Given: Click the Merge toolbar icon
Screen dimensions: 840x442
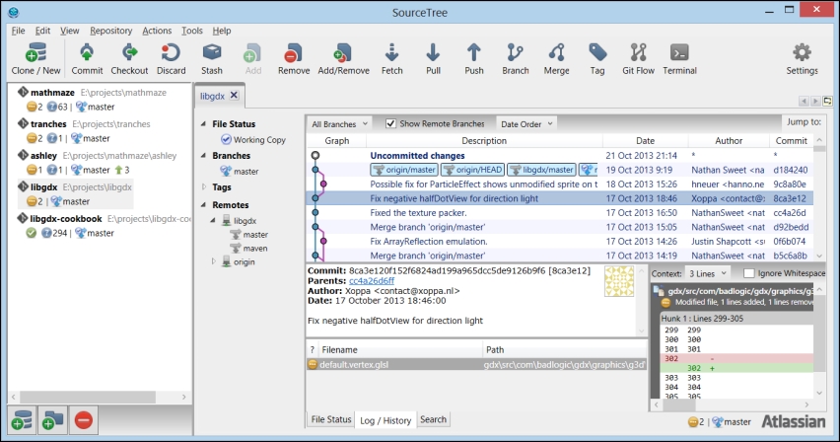Looking at the screenshot, I should (x=556, y=59).
